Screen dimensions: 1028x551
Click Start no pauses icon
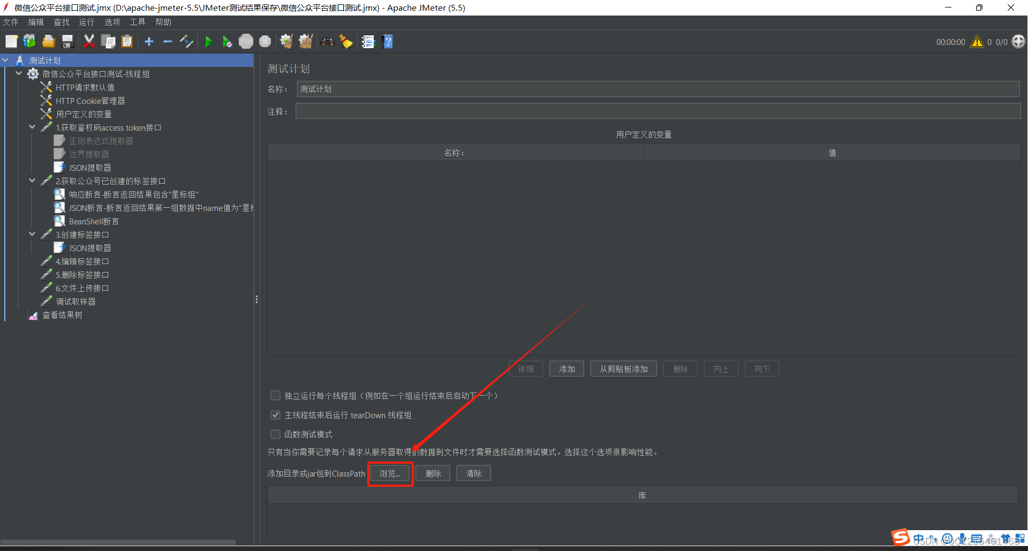coord(227,41)
